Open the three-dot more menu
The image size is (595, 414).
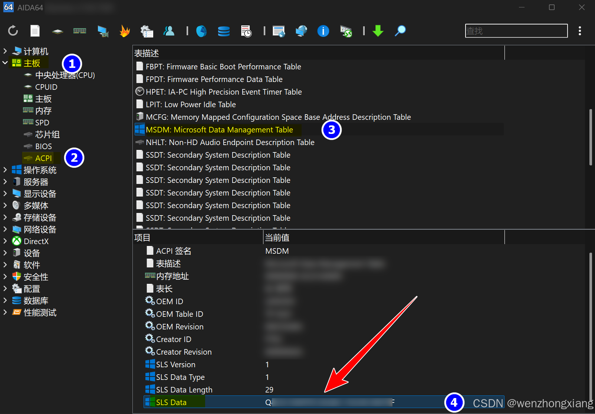tap(580, 31)
